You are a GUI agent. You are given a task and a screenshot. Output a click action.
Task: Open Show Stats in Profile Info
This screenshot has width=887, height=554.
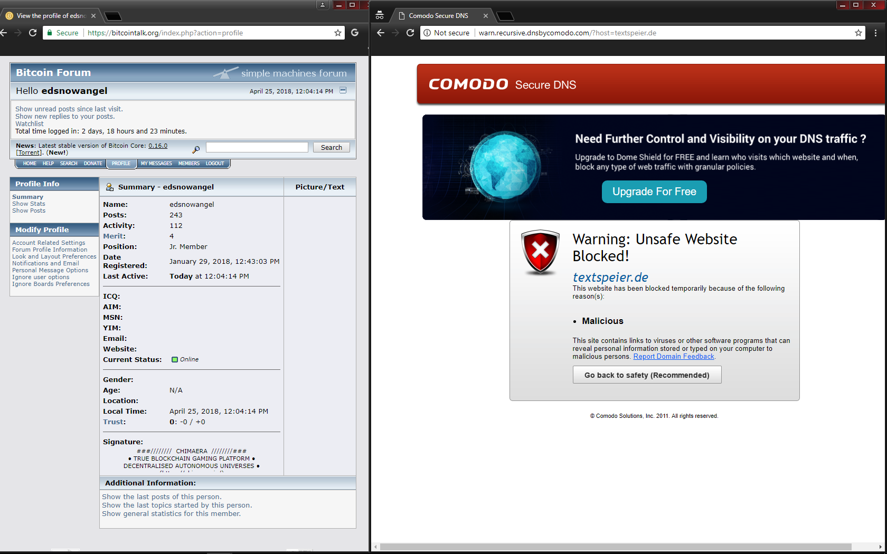point(29,204)
